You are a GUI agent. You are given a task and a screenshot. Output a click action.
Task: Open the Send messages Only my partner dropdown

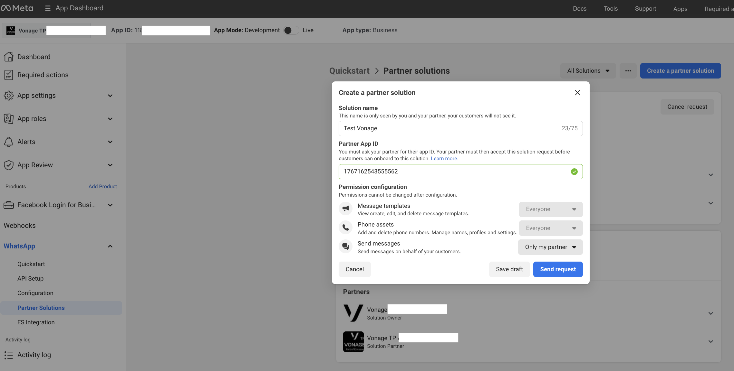pos(550,247)
